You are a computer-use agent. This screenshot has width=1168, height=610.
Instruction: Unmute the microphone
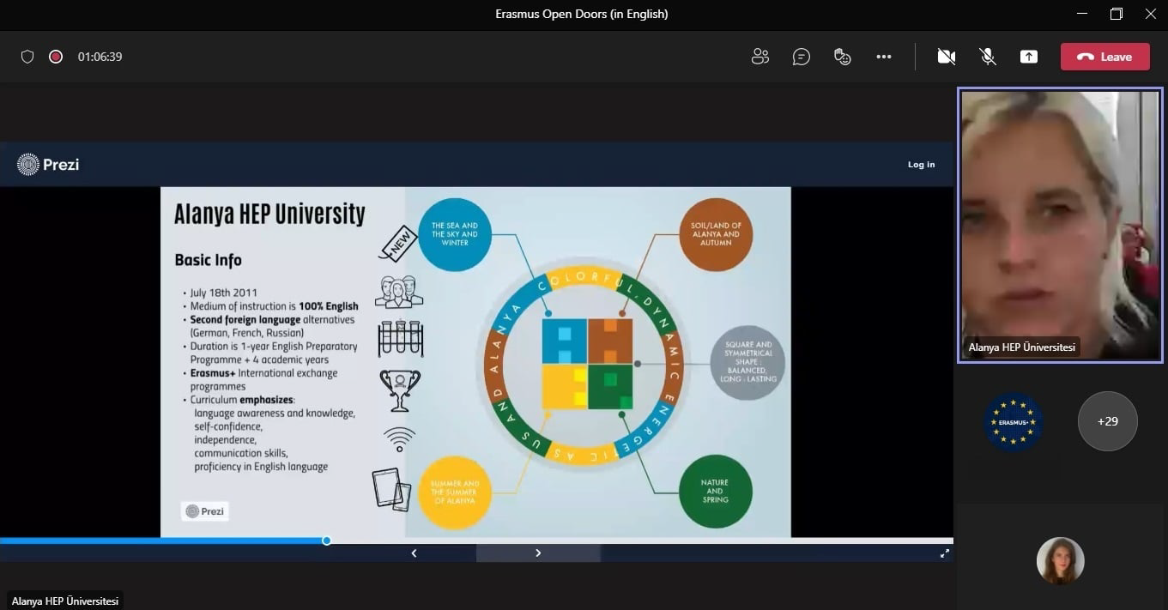pyautogui.click(x=988, y=57)
